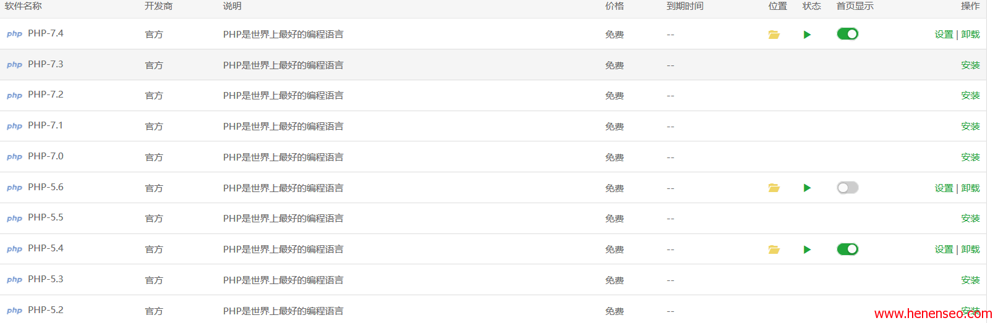998x323 pixels.
Task: Select the PHP-7.2 software name
Action: pos(46,94)
